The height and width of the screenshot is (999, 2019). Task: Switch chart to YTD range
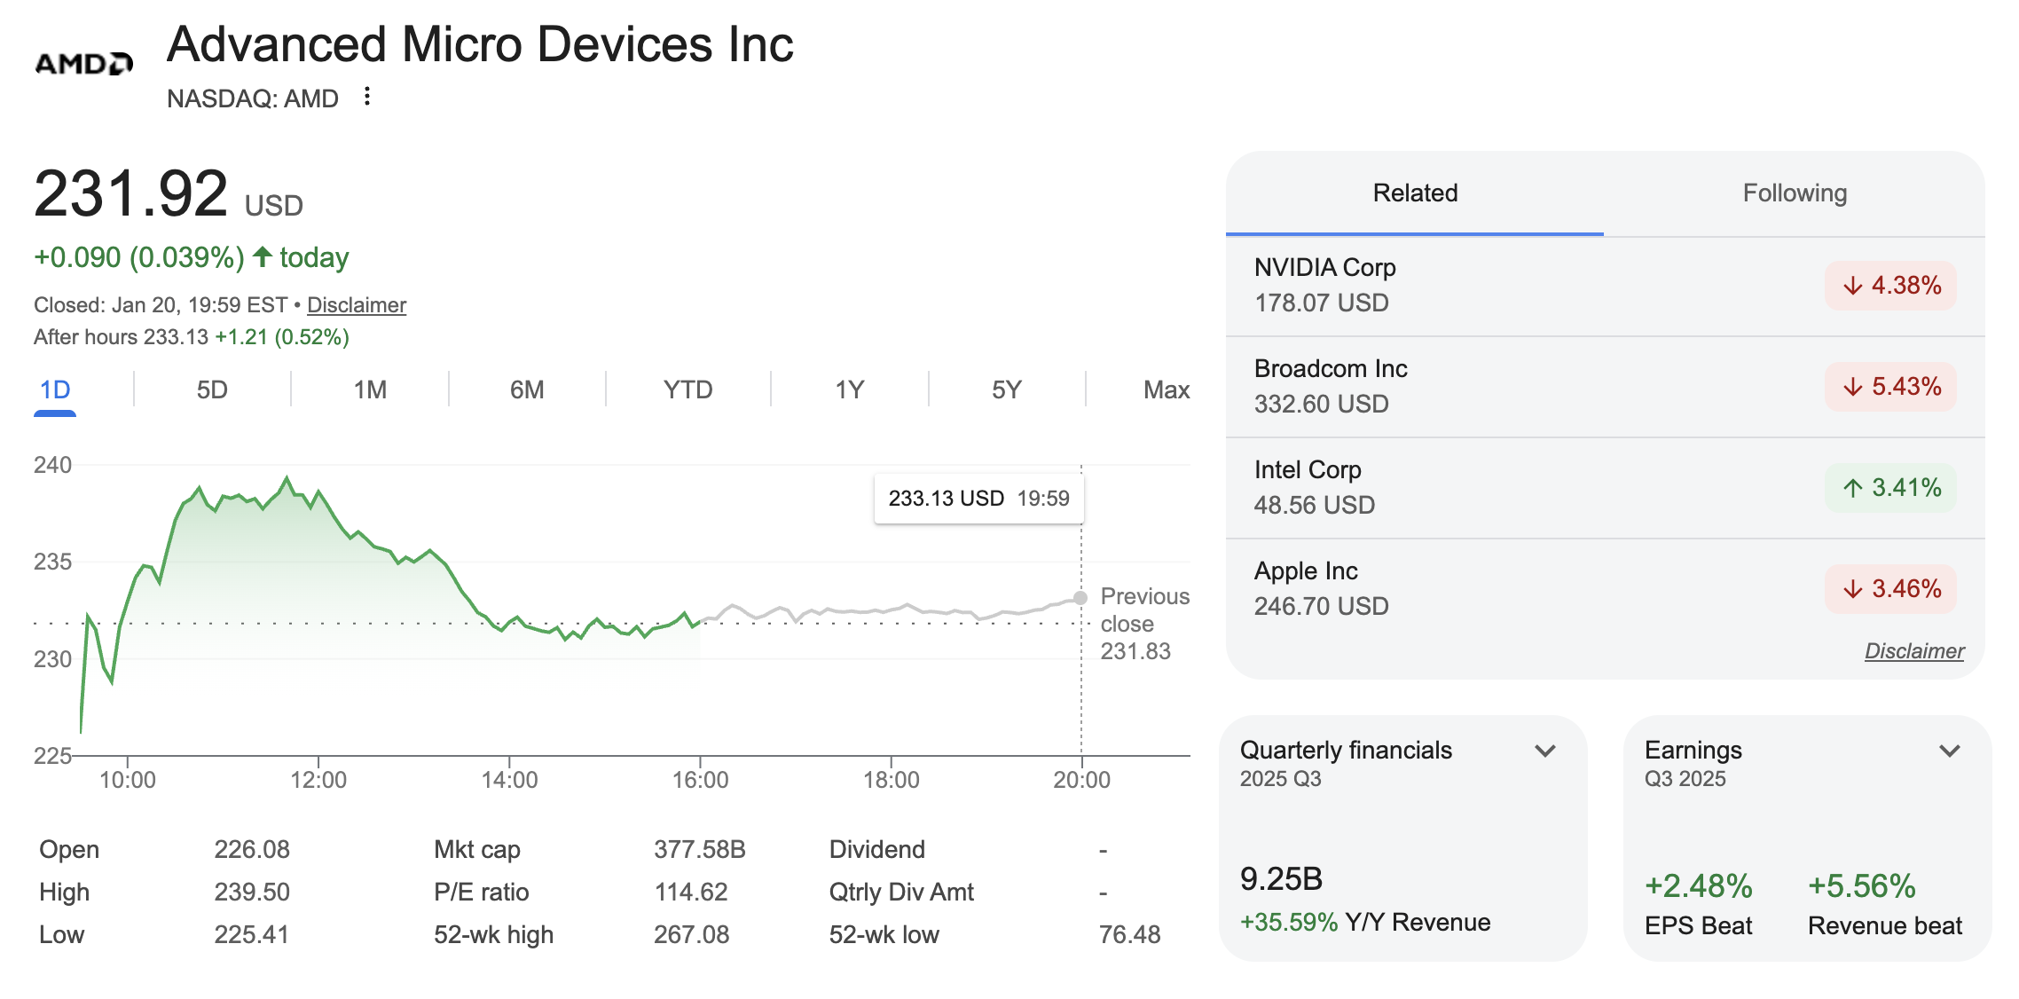[687, 389]
